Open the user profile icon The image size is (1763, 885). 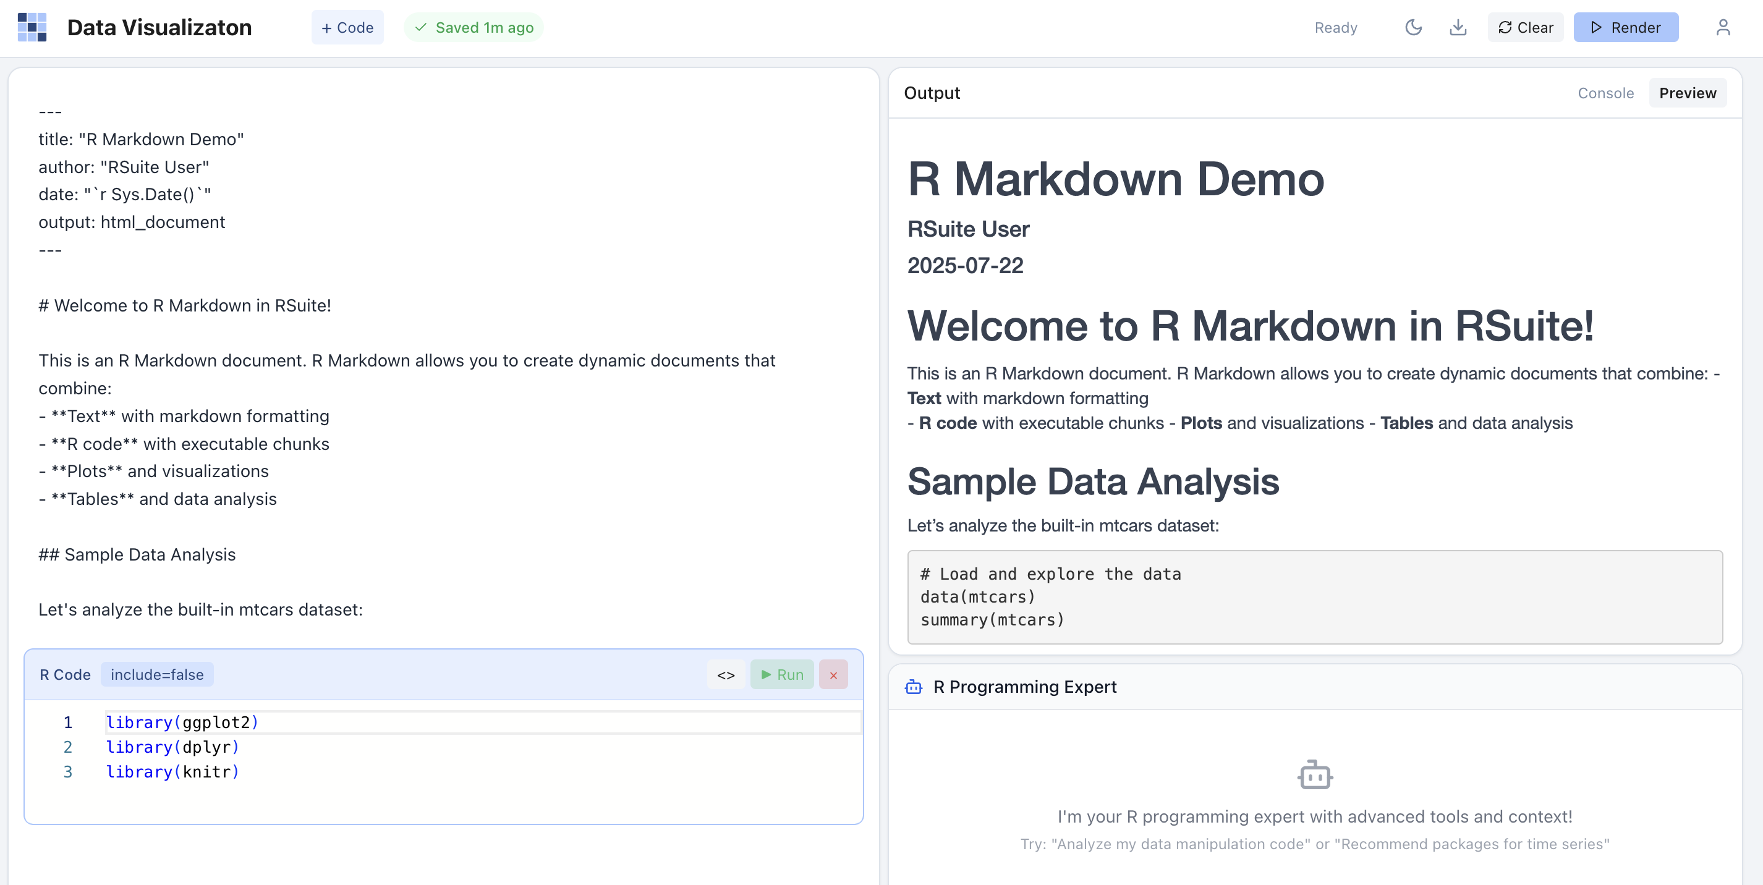pyautogui.click(x=1723, y=27)
